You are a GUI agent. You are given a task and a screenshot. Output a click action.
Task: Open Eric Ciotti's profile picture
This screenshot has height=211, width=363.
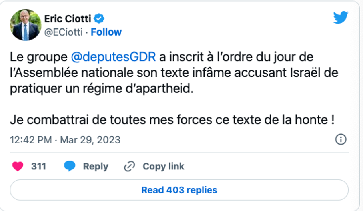coord(26,25)
